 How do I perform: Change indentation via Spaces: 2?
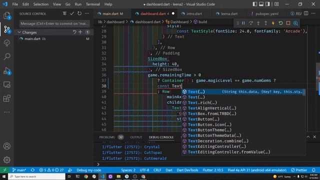click(128, 170)
